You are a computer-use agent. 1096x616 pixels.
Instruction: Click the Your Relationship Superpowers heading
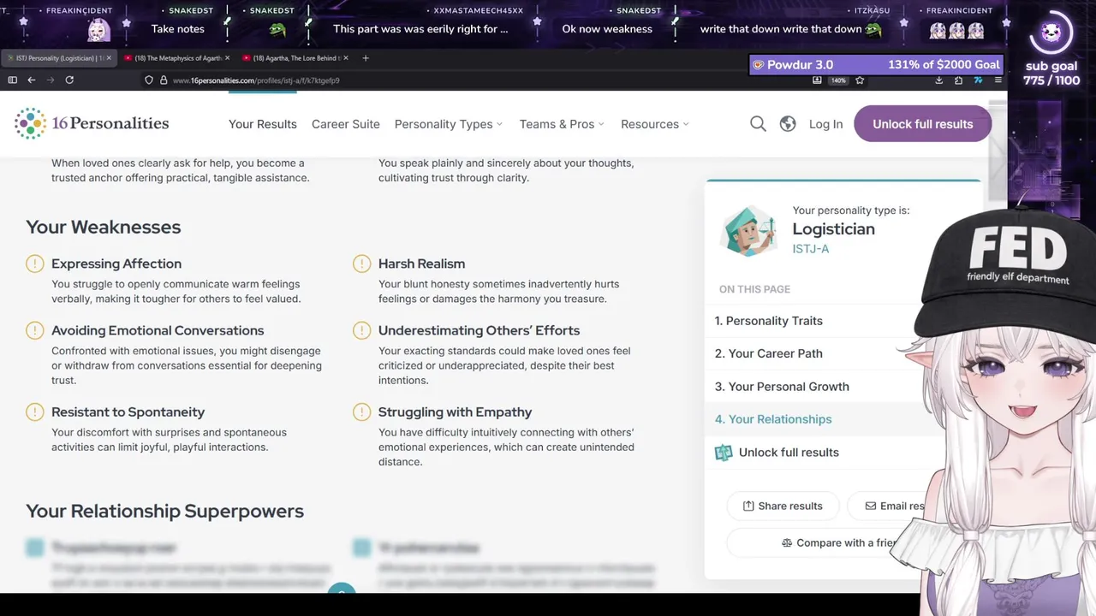click(165, 511)
